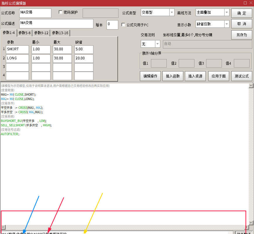This screenshot has height=234, width=254.
Task: Open the 公式类型 dropdown
Action: point(171,13)
